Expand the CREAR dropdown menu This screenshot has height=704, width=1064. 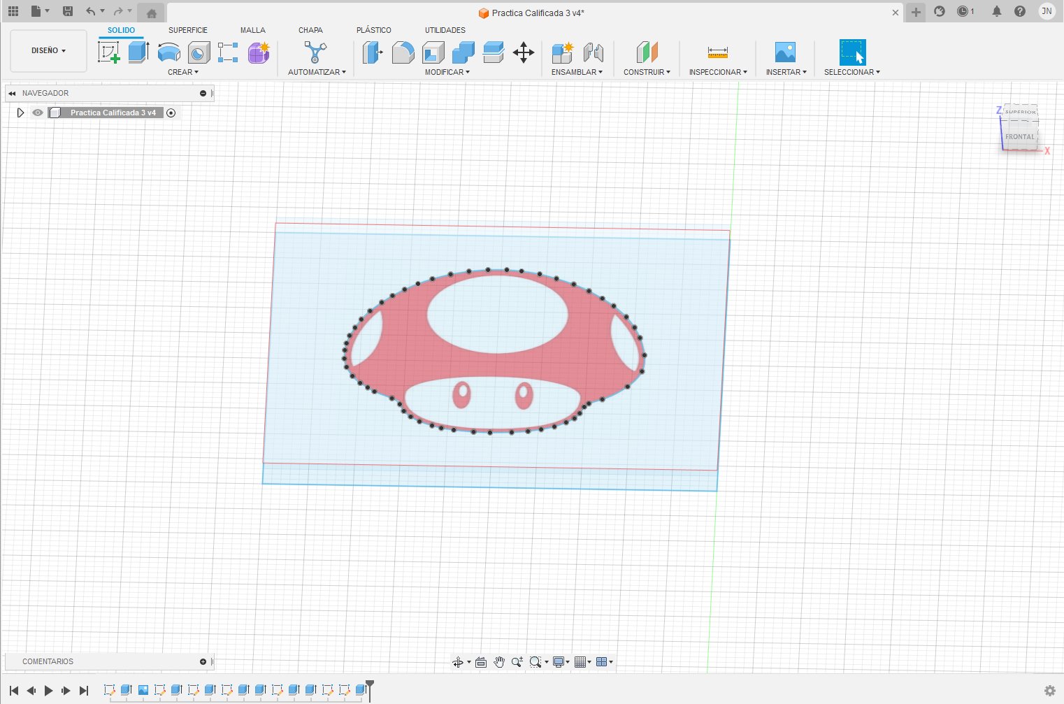(182, 72)
